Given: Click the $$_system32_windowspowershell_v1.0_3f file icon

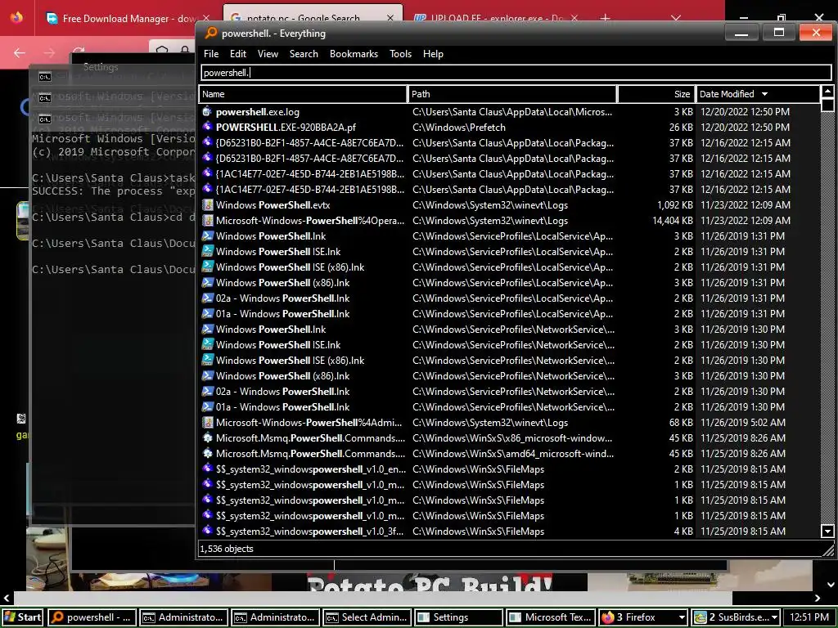Looking at the screenshot, I should (x=207, y=531).
